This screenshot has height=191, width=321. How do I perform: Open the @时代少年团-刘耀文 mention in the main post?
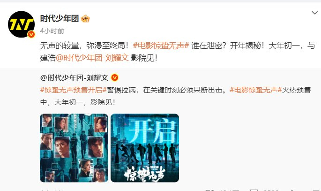(92, 58)
